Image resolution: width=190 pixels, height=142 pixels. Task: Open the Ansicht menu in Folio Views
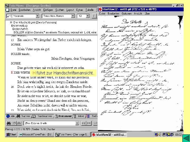pyautogui.click(x=37, y=10)
